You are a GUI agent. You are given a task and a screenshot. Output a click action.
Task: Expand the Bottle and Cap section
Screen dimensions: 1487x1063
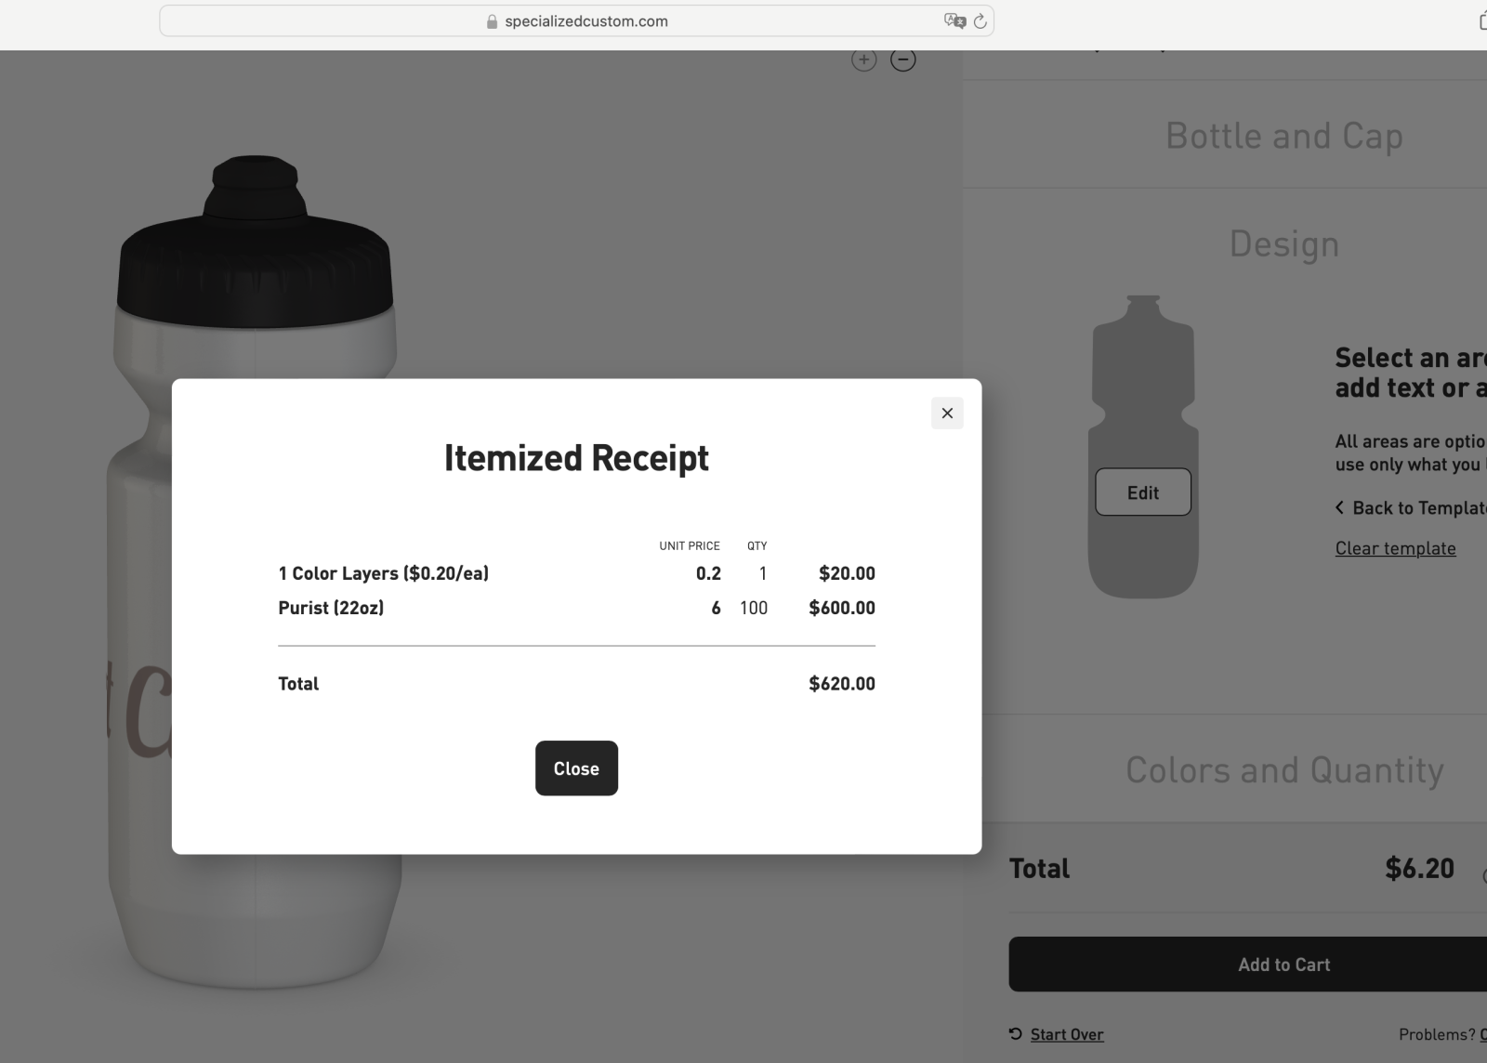(x=1283, y=136)
